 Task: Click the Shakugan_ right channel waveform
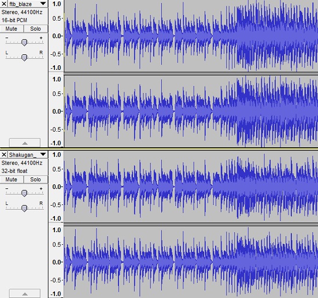pyautogui.click(x=191, y=262)
